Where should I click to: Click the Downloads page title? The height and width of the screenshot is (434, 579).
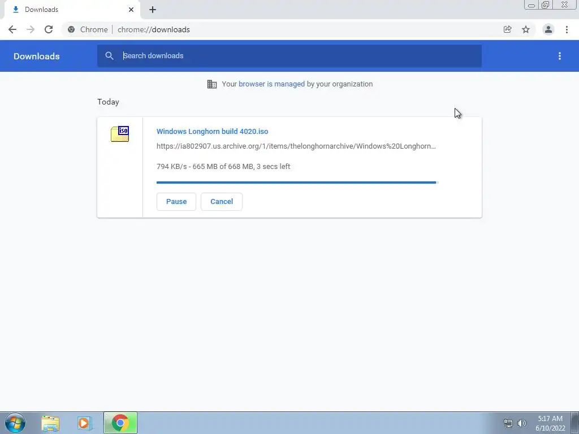(37, 56)
